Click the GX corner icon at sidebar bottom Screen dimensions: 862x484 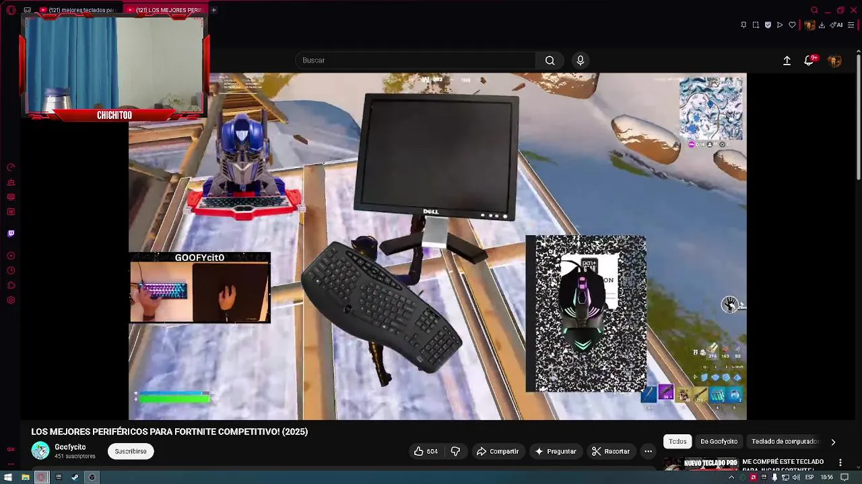tap(11, 449)
